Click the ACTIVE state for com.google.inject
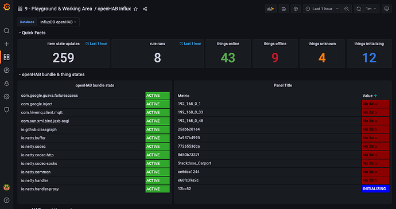This screenshot has width=396, height=209. tap(157, 104)
